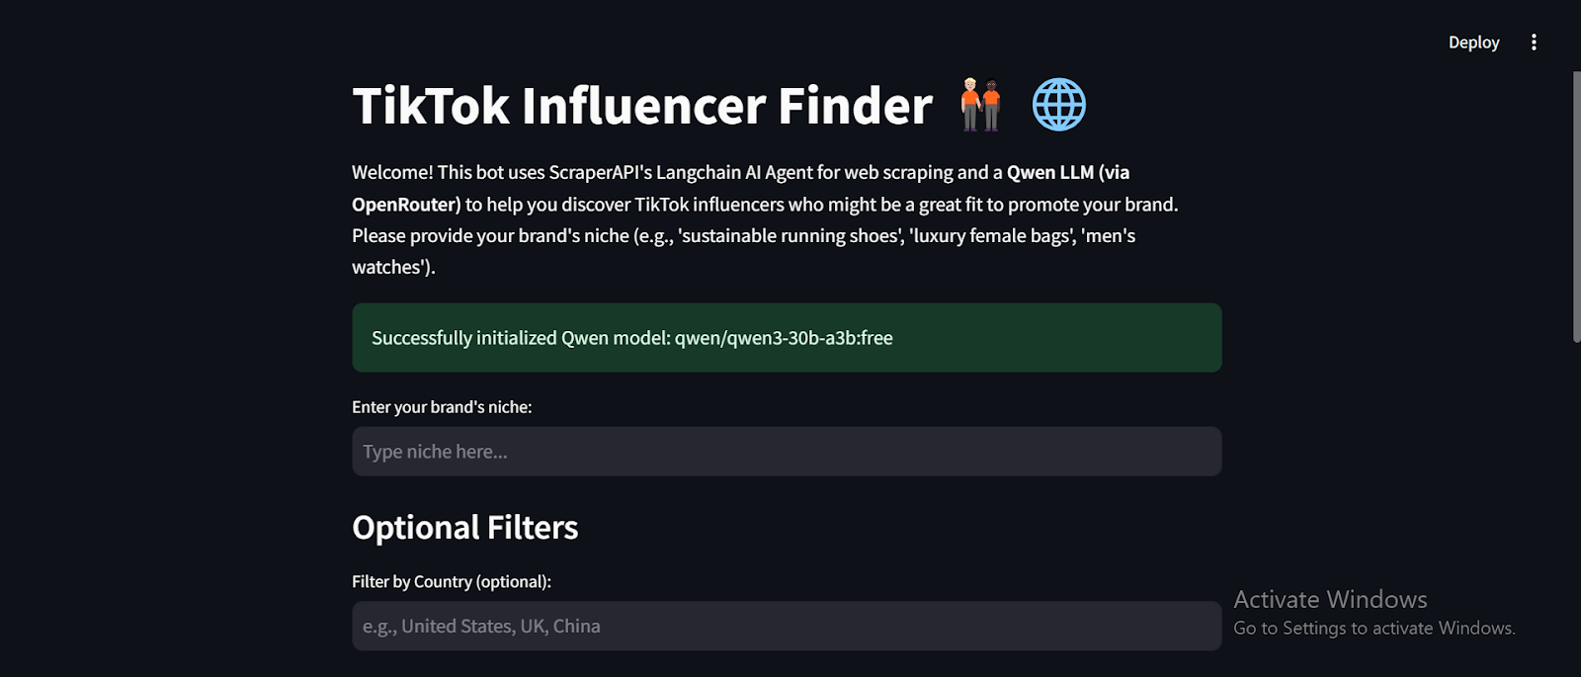Click the bold "OpenRouter)" text
This screenshot has width=1581, height=677.
coord(406,205)
